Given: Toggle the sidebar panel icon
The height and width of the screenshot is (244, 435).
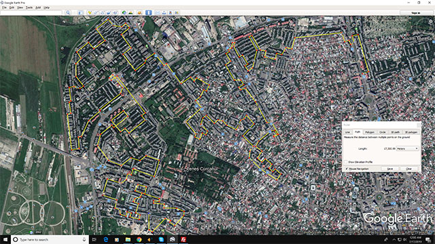Looking at the screenshot, I should click(x=81, y=12).
